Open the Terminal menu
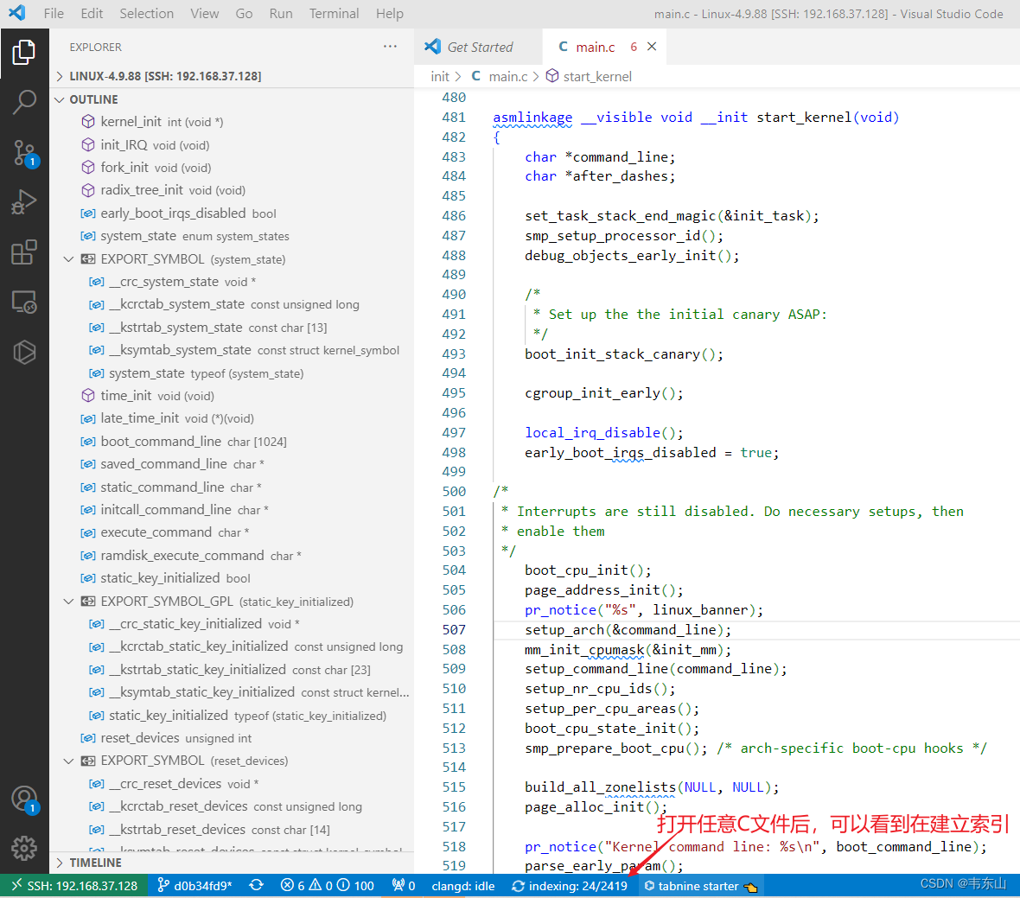 334,13
